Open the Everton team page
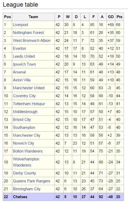This screenshot has height=205, width=128. [19, 48]
